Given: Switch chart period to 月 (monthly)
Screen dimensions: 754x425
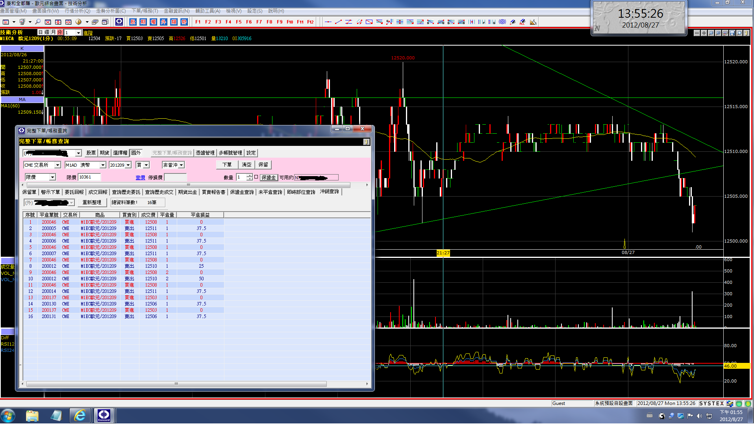Looking at the screenshot, I should (x=53, y=32).
